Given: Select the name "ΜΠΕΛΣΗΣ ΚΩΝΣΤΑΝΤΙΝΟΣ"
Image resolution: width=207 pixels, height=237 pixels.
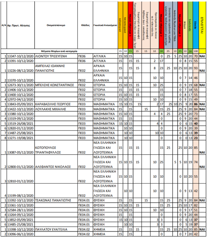Looking at the screenshot, I should tap(54, 85).
